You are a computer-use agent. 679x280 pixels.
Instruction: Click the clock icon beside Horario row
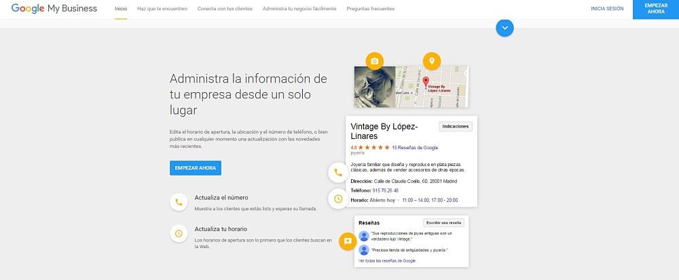[338, 199]
